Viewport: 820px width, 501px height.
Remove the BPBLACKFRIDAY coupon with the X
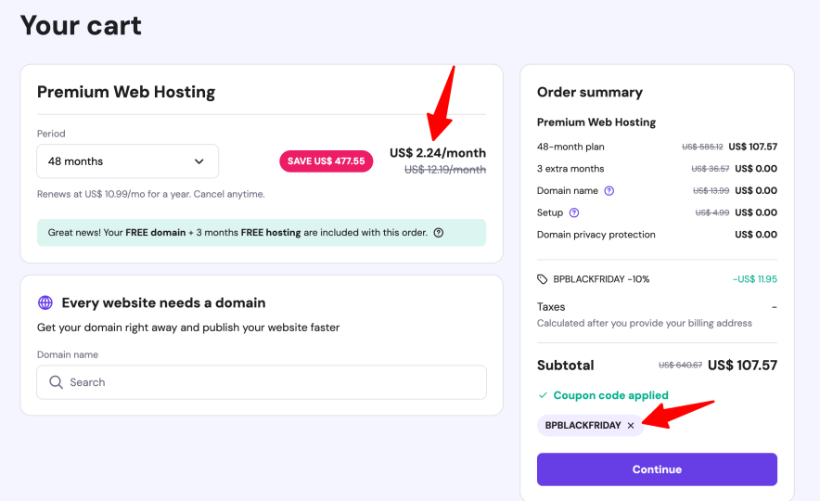click(x=631, y=426)
